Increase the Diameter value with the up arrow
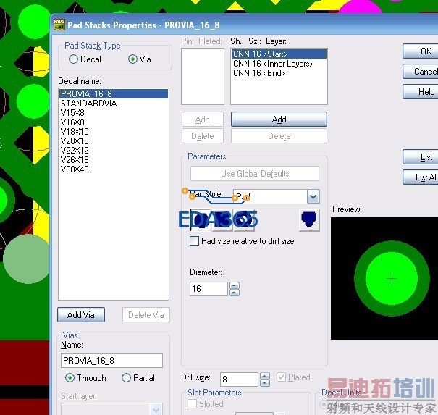The width and height of the screenshot is (438, 415). [x=235, y=285]
